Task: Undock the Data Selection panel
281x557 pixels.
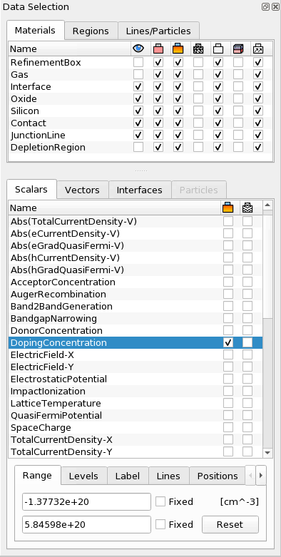Action: [265, 6]
